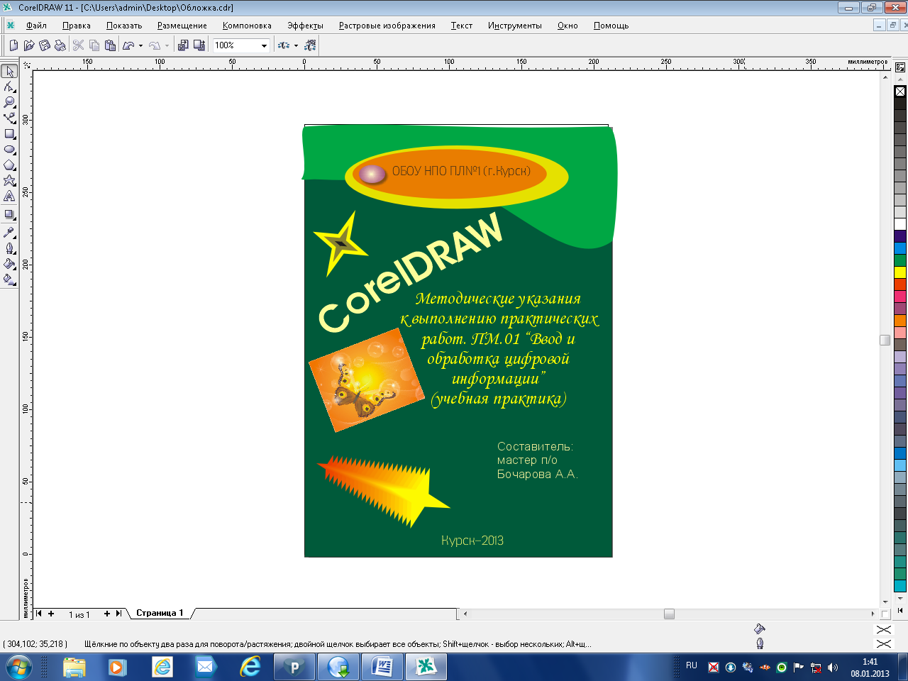Click the horizontal scrollbar thumb

669,614
